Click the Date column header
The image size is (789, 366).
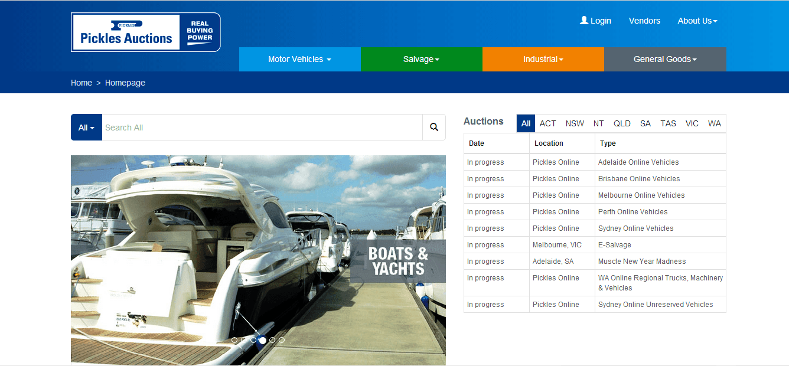click(497, 143)
